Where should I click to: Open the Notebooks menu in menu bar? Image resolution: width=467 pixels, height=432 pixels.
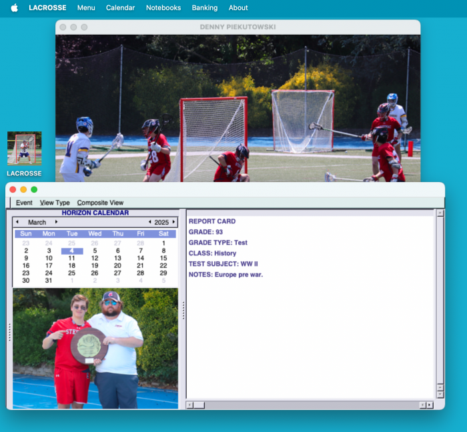pyautogui.click(x=163, y=8)
